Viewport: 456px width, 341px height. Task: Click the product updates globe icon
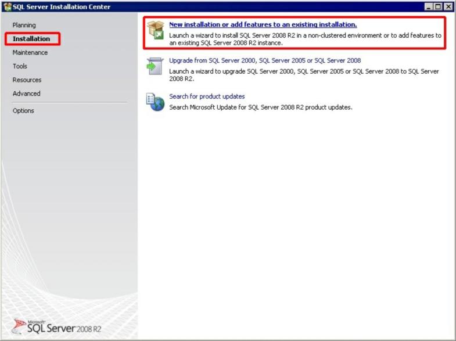155,102
